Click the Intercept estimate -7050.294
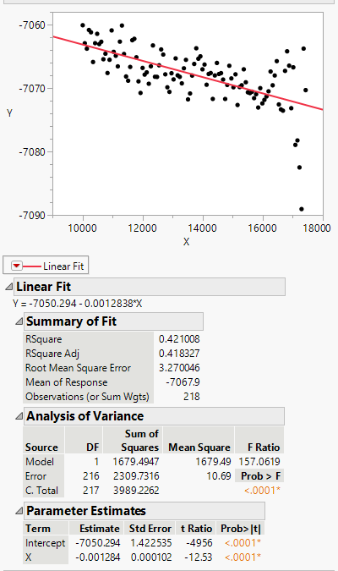The image size is (338, 571). tap(98, 543)
